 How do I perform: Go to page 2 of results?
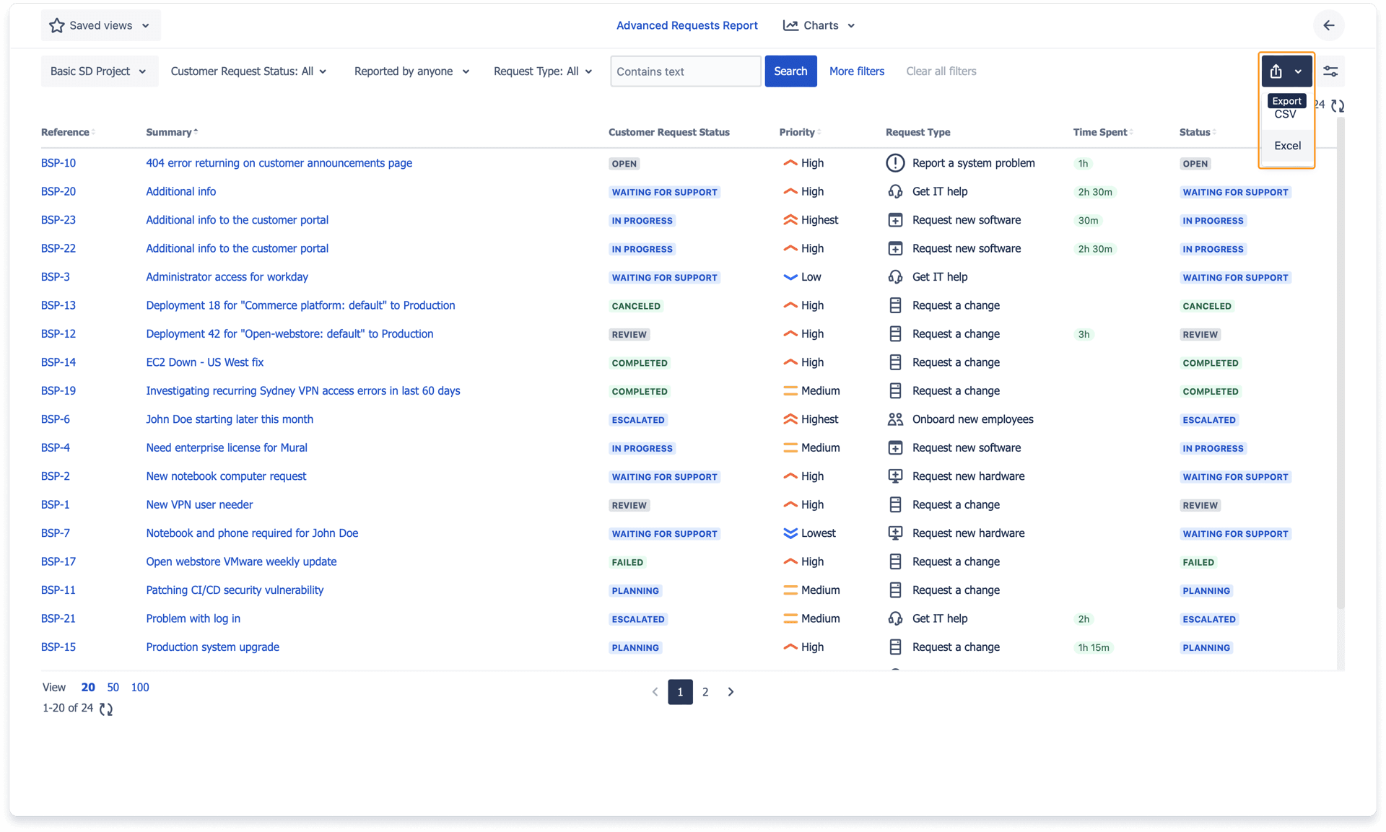point(705,691)
